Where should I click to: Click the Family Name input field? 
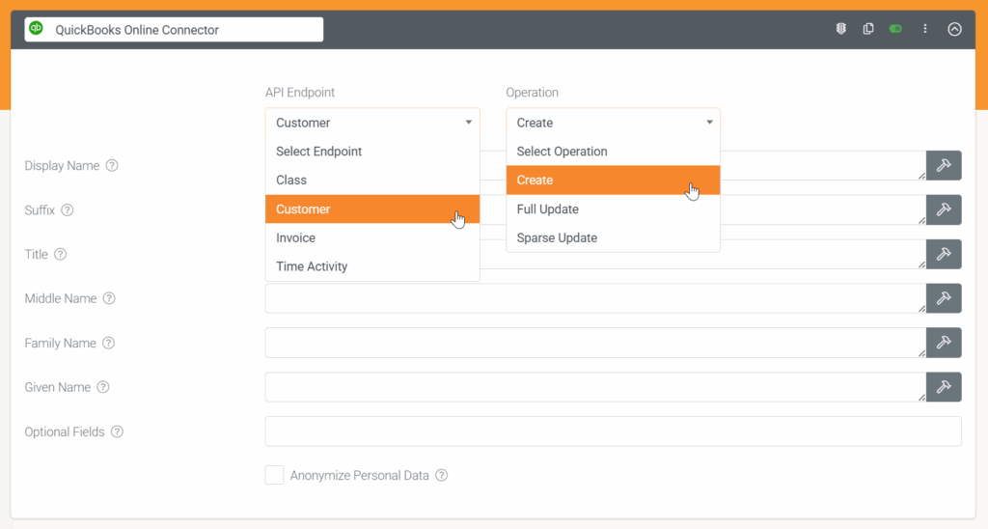click(595, 343)
